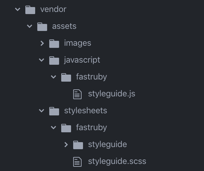Open the styleguide.js file
Image resolution: width=204 pixels, height=171 pixels.
coord(111,94)
